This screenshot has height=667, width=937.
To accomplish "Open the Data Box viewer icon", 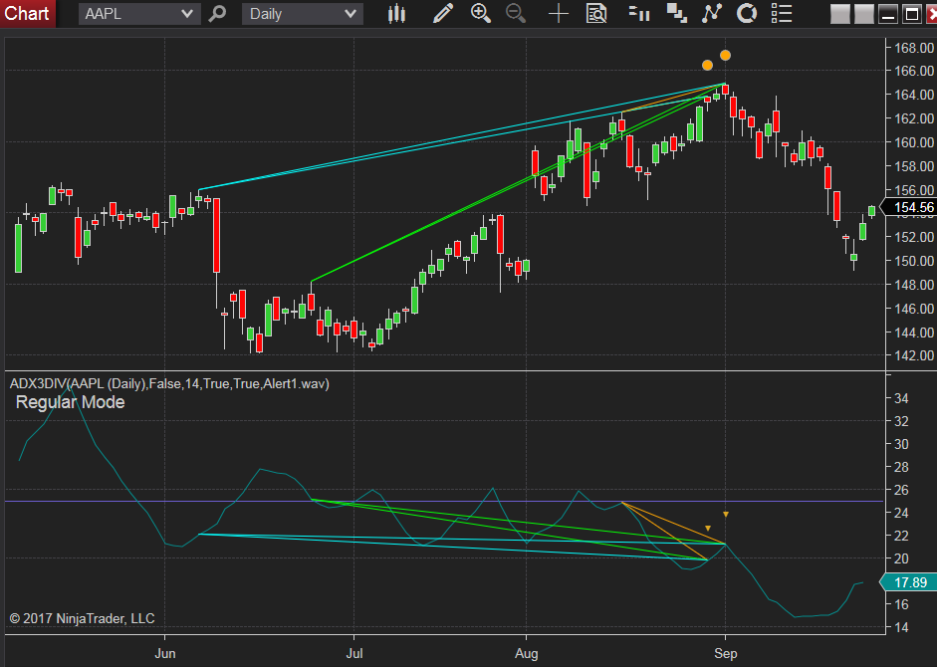I will pyautogui.click(x=596, y=14).
